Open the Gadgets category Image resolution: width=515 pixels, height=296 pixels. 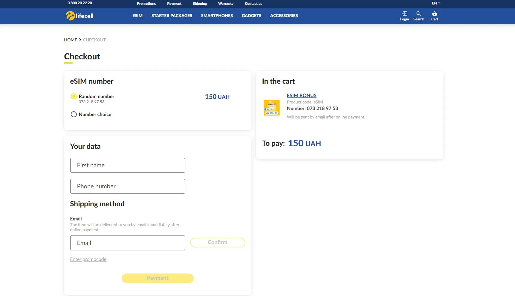pyautogui.click(x=251, y=16)
